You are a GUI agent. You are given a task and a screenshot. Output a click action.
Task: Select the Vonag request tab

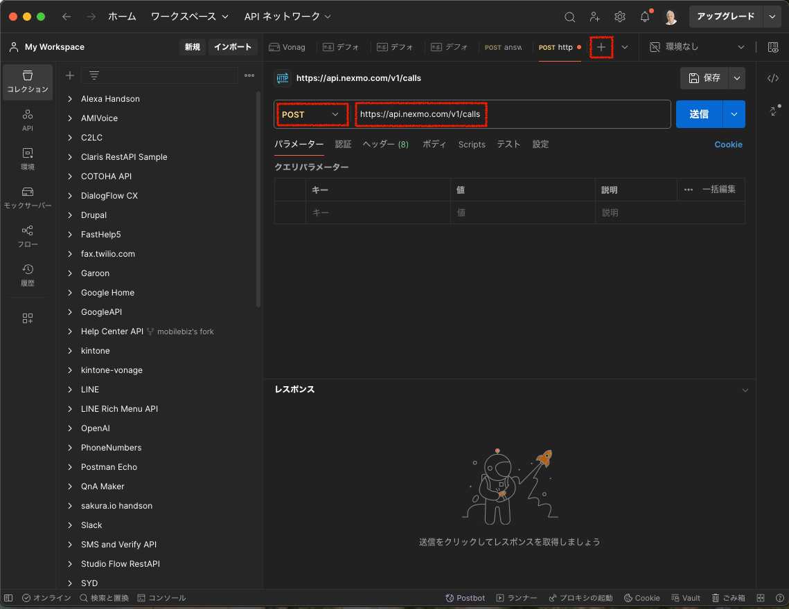coord(287,47)
